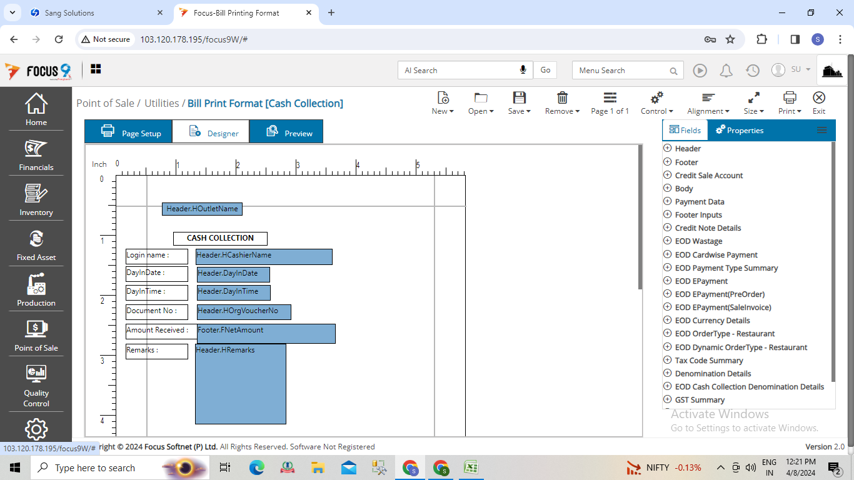854x480 pixels.
Task: Switch to the Page Setup tab
Action: (x=129, y=132)
